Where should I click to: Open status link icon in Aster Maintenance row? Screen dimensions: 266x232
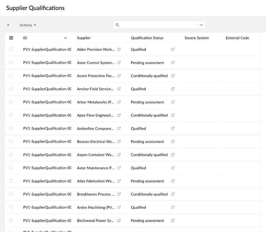(173, 168)
